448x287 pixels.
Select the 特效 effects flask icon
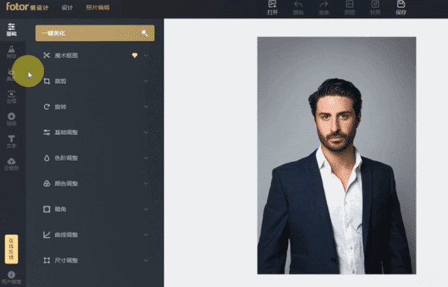coord(11,52)
